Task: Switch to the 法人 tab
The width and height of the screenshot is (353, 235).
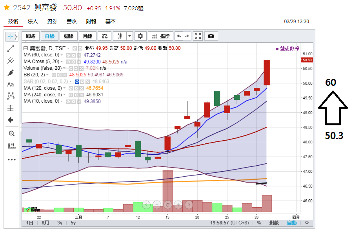Action: coord(33,22)
